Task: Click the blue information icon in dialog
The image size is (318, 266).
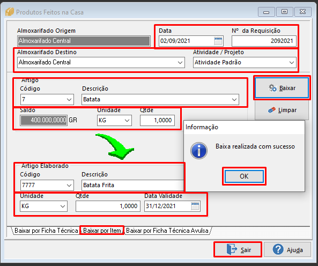Action: [199, 151]
